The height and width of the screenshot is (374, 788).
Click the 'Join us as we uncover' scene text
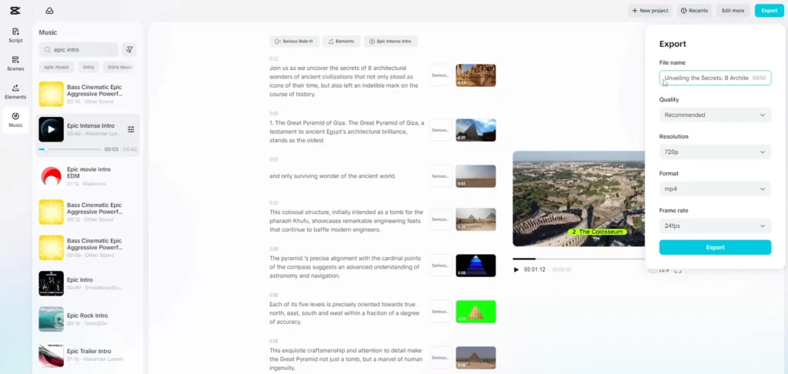(x=345, y=81)
